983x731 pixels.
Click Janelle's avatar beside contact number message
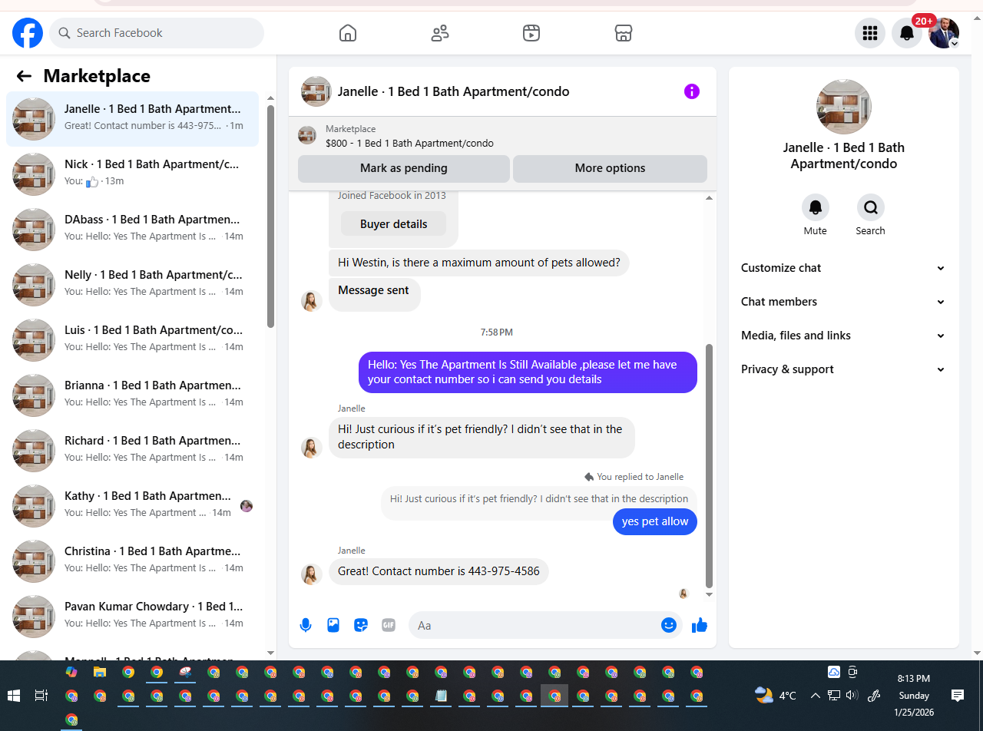pyautogui.click(x=311, y=574)
